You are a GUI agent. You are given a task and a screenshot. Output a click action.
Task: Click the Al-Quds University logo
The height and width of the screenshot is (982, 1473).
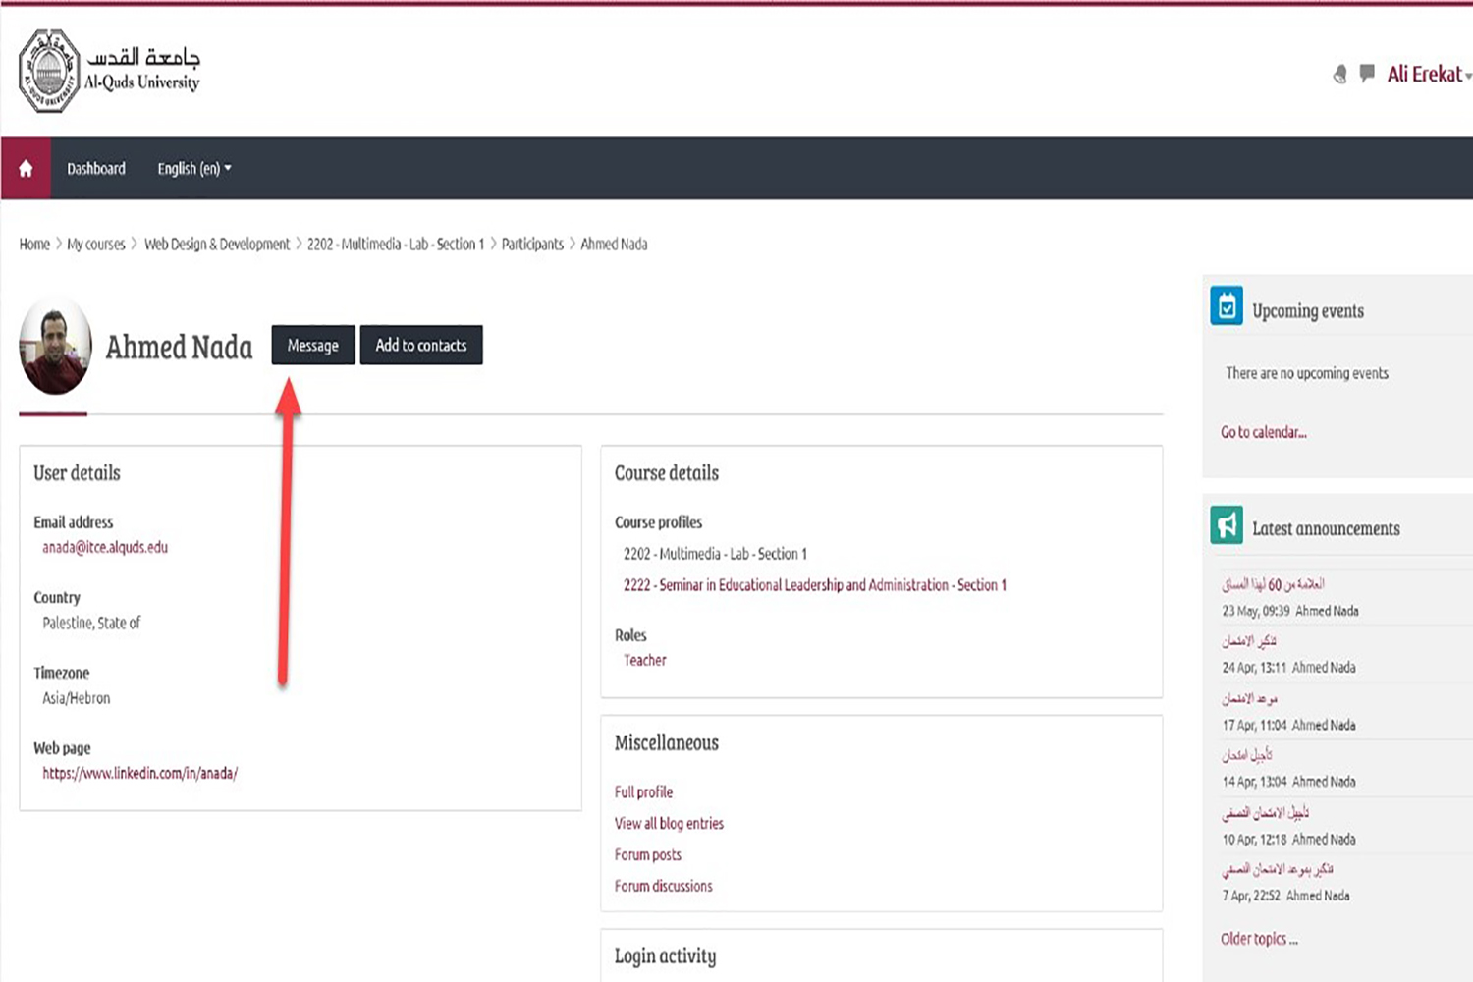click(x=109, y=71)
